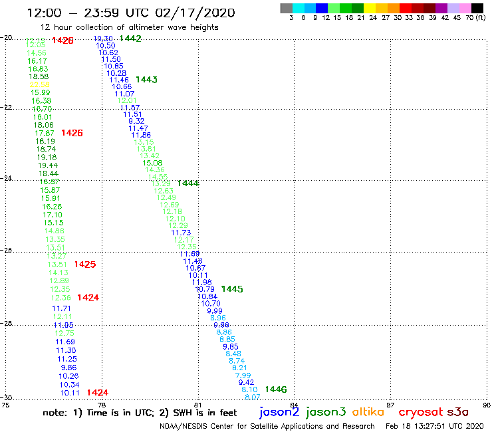Select the 19.44 wave height value

point(48,165)
